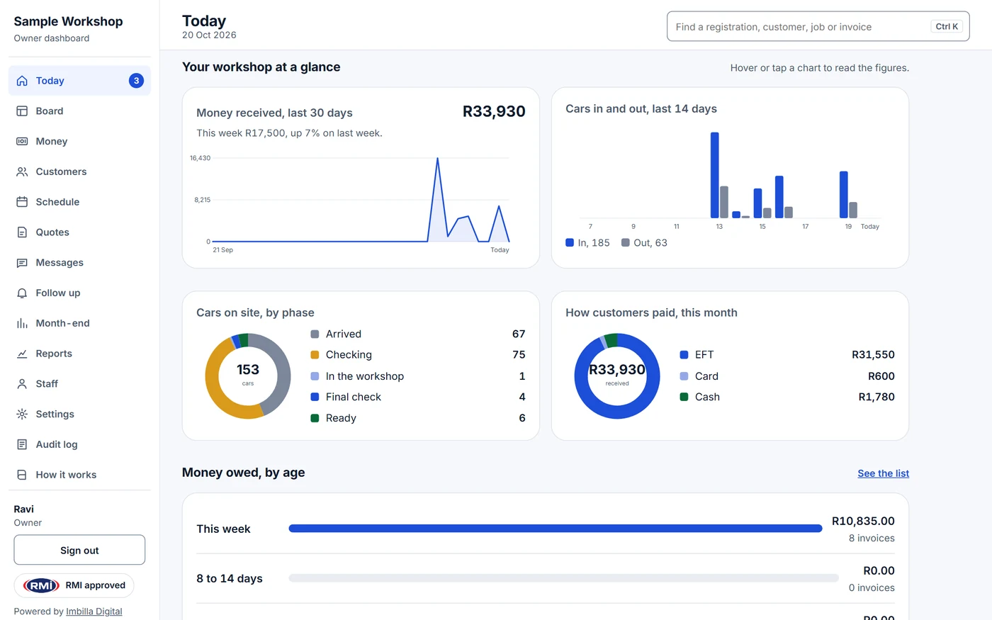Select Messages in the sidebar

pos(79,263)
